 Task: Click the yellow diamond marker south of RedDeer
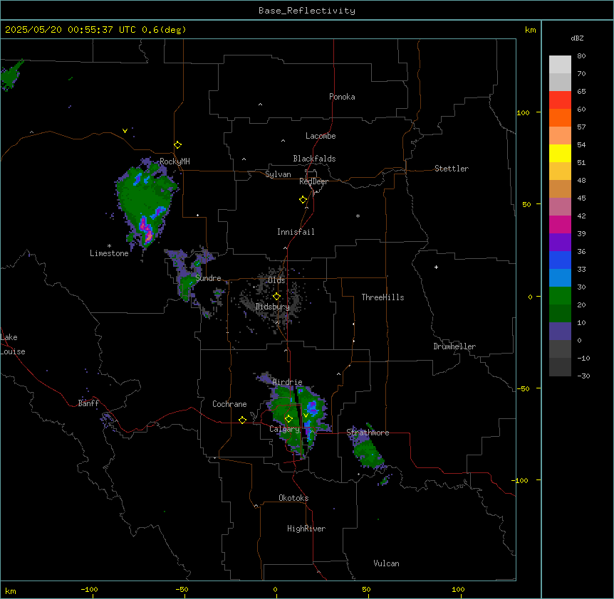pos(303,200)
